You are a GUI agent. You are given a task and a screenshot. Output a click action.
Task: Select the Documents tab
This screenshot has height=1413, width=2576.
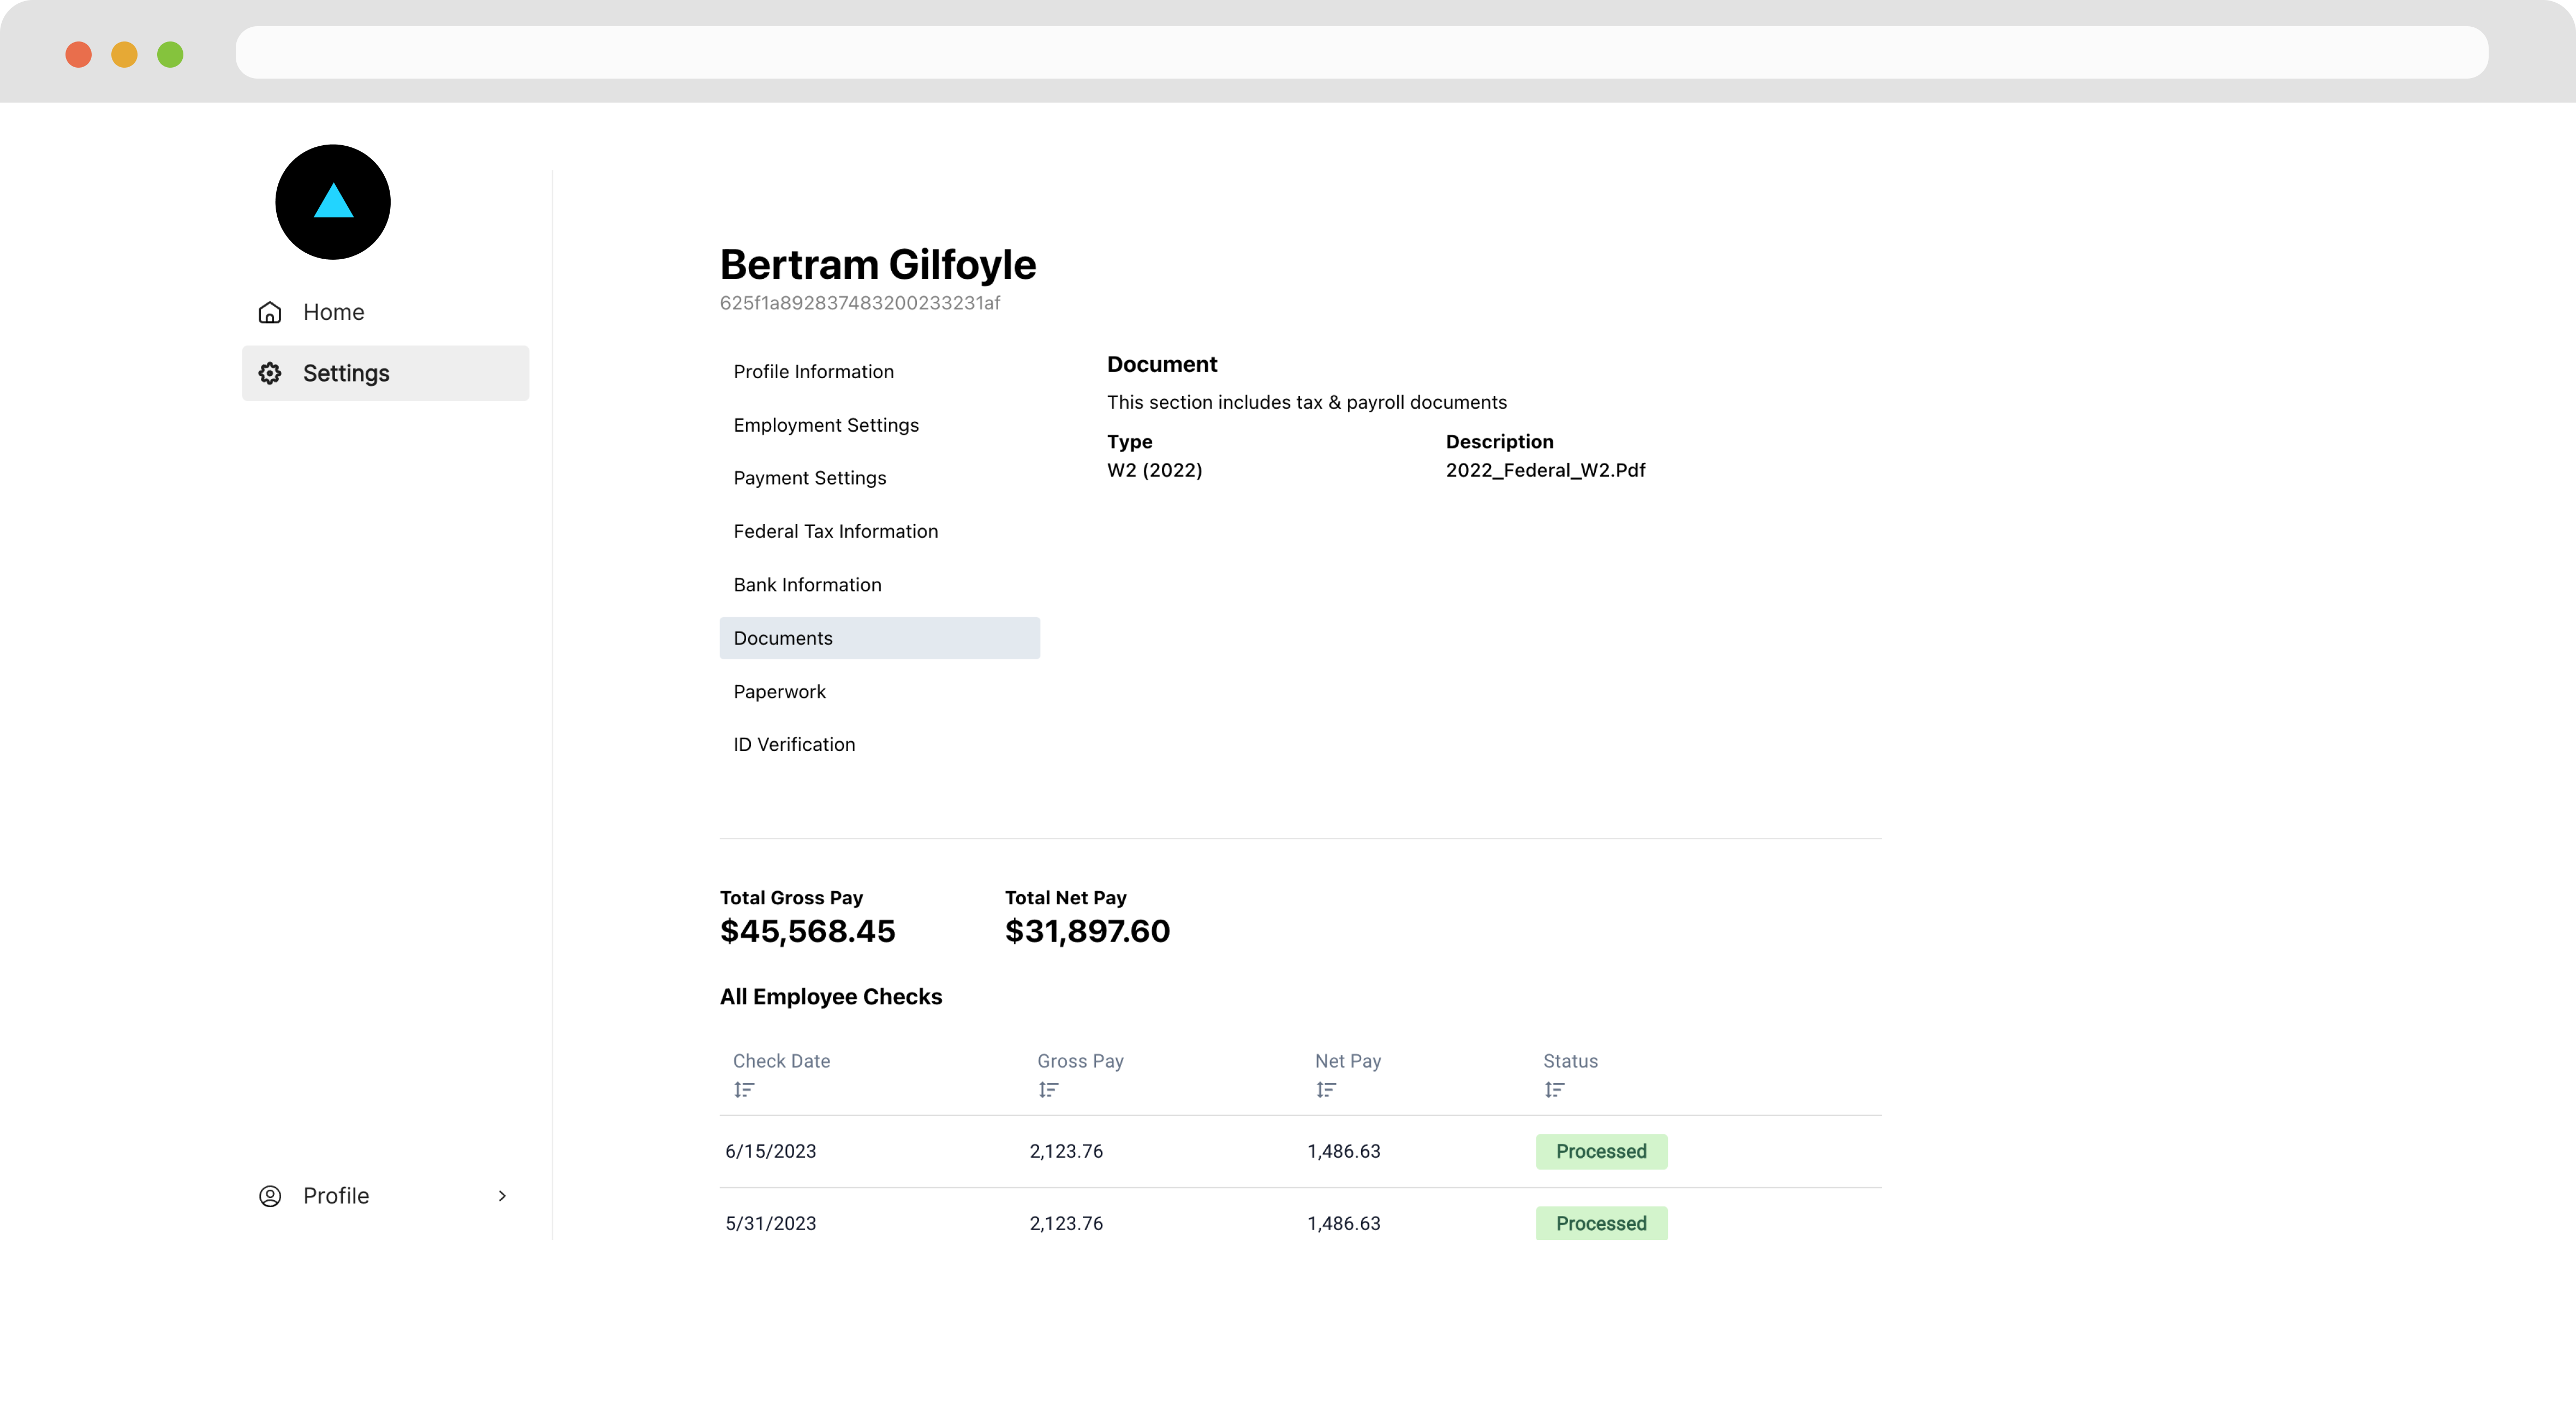[880, 638]
